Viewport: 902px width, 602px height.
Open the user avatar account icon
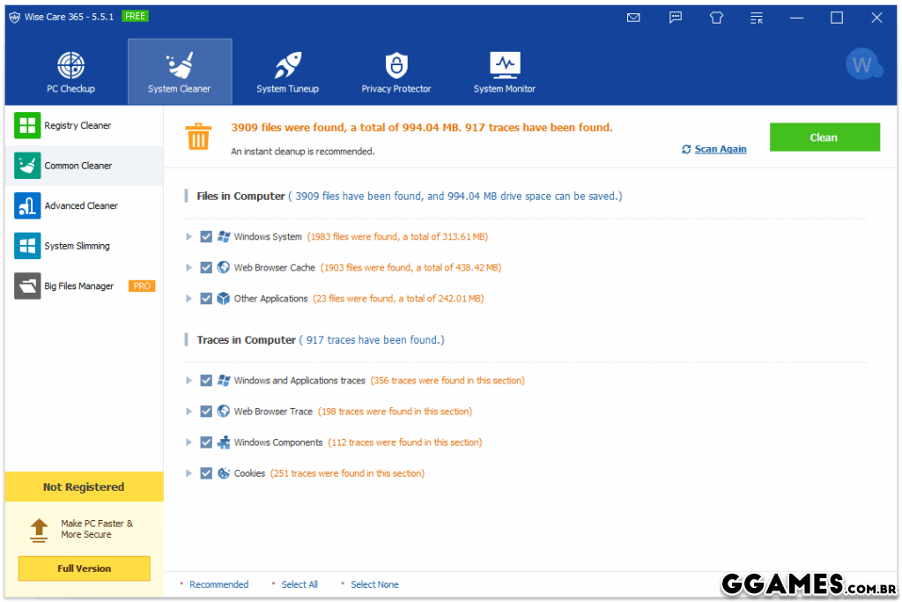(861, 64)
